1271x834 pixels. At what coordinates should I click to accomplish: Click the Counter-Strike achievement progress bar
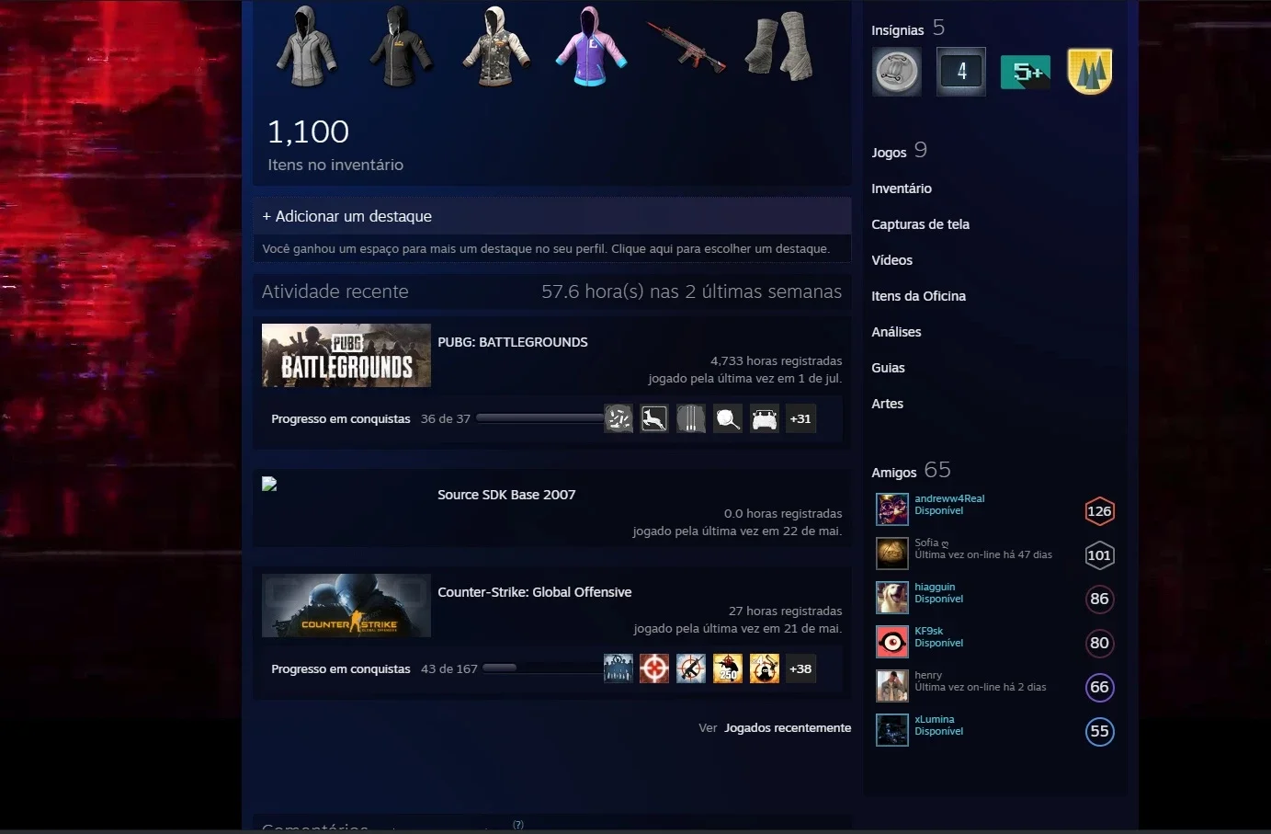[542, 668]
